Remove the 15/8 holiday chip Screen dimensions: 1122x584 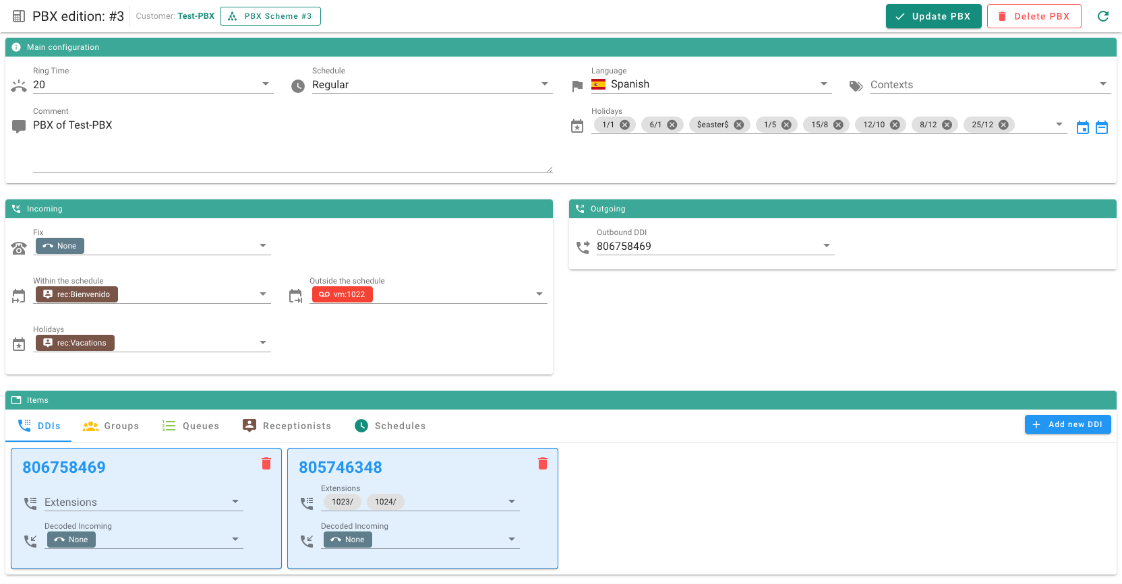pos(838,125)
